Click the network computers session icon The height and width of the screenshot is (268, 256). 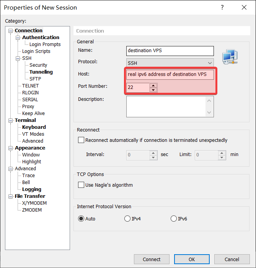click(230, 56)
